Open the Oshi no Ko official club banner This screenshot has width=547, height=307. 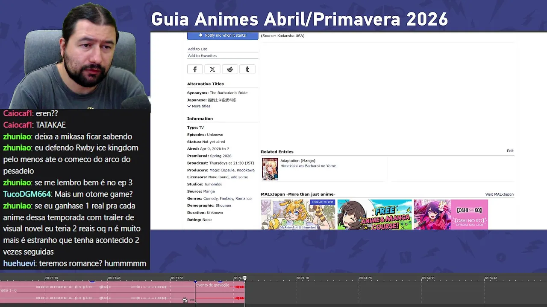(x=451, y=214)
